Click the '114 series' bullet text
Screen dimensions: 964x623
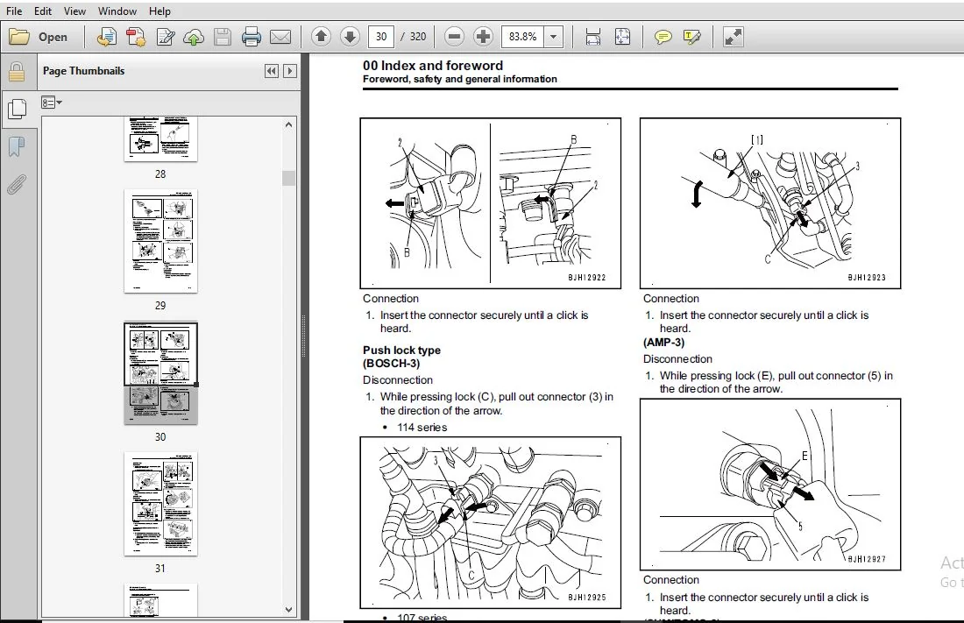[x=422, y=428]
